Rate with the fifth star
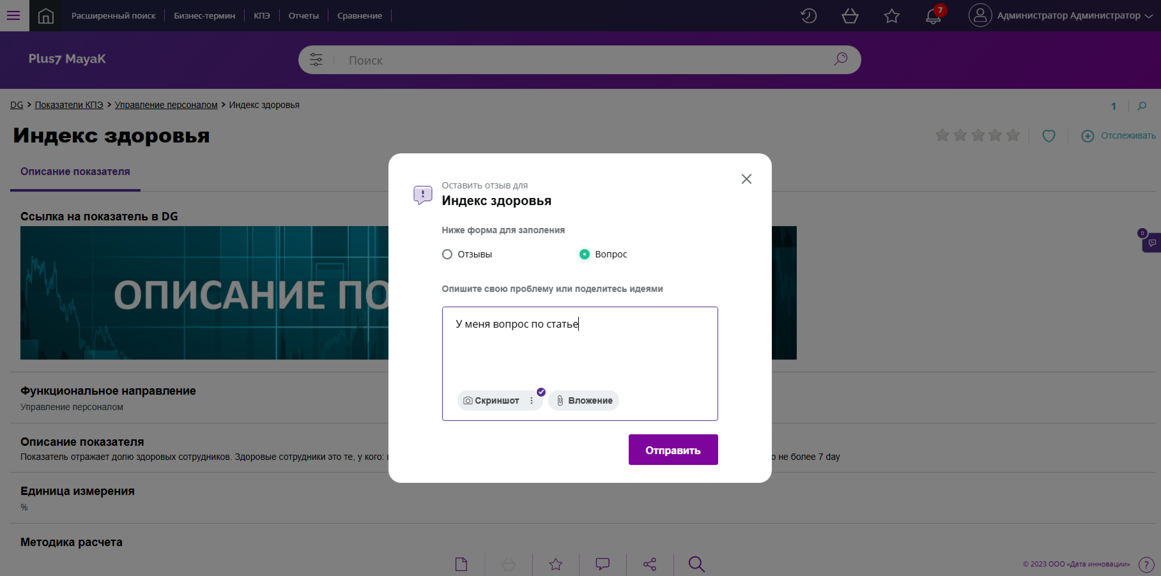Image resolution: width=1161 pixels, height=576 pixels. point(1013,135)
